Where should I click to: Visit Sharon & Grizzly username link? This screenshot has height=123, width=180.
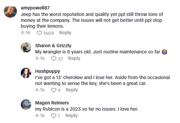pos(53,45)
